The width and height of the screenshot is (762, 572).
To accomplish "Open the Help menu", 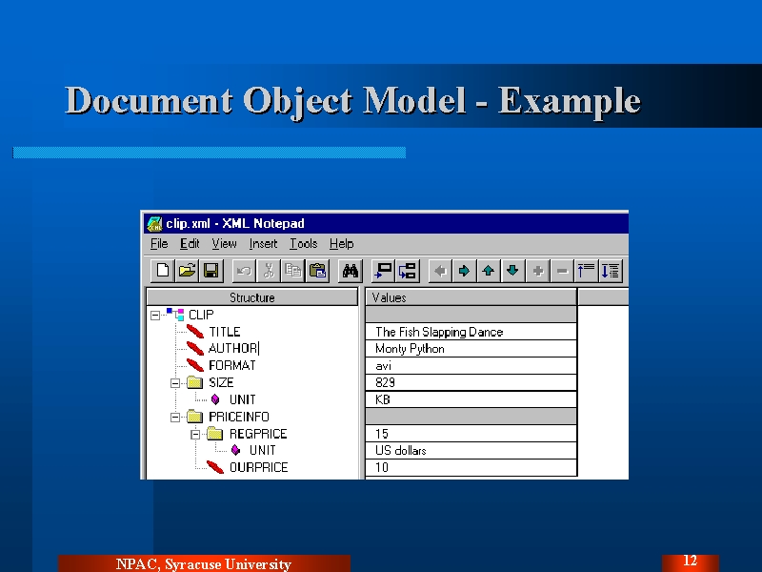I will coord(341,244).
